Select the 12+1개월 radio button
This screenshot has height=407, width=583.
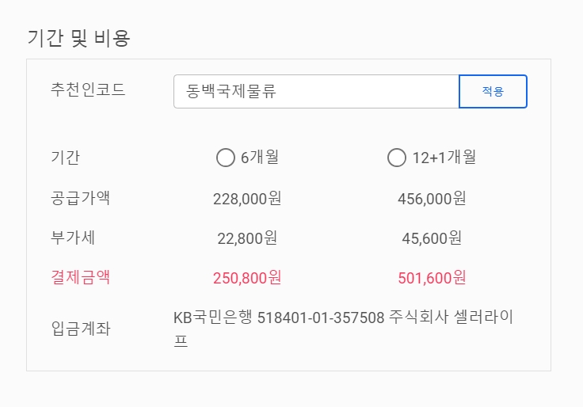pos(396,158)
